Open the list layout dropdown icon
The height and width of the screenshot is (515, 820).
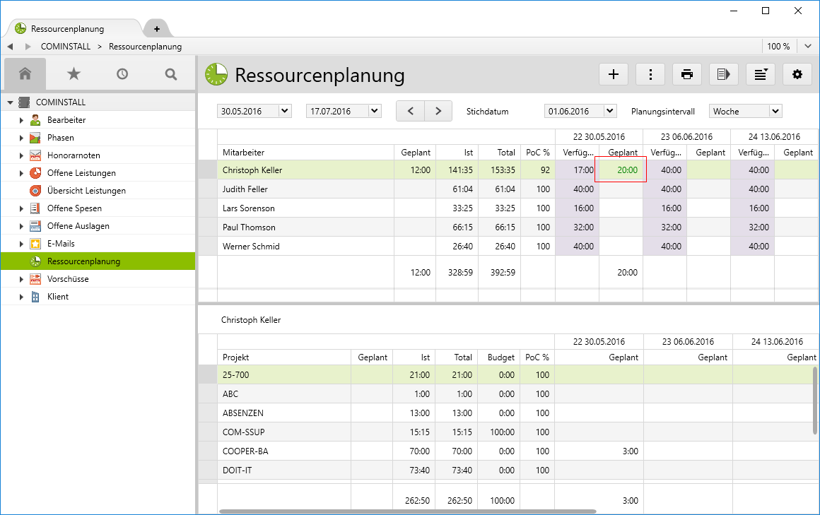[761, 74]
